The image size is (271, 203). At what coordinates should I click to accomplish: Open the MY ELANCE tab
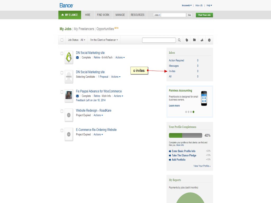point(70,15)
